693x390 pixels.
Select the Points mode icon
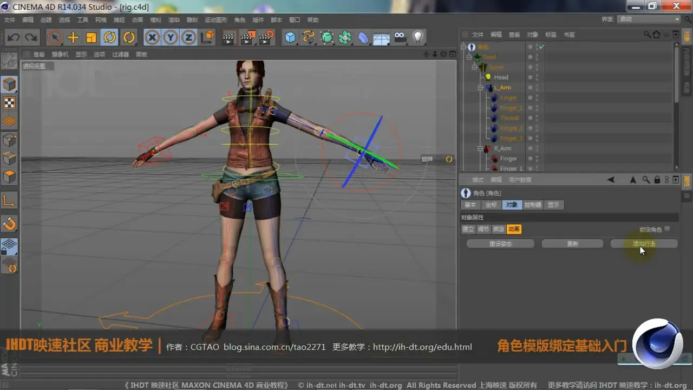click(x=9, y=140)
